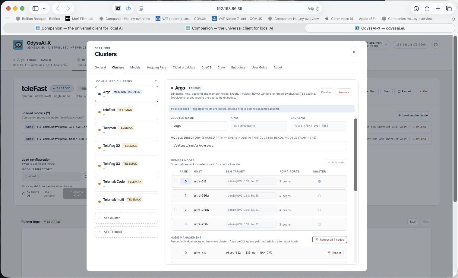The width and height of the screenshot is (458, 278).
Task: Open the code brackets extension icon
Action: (128, 8)
